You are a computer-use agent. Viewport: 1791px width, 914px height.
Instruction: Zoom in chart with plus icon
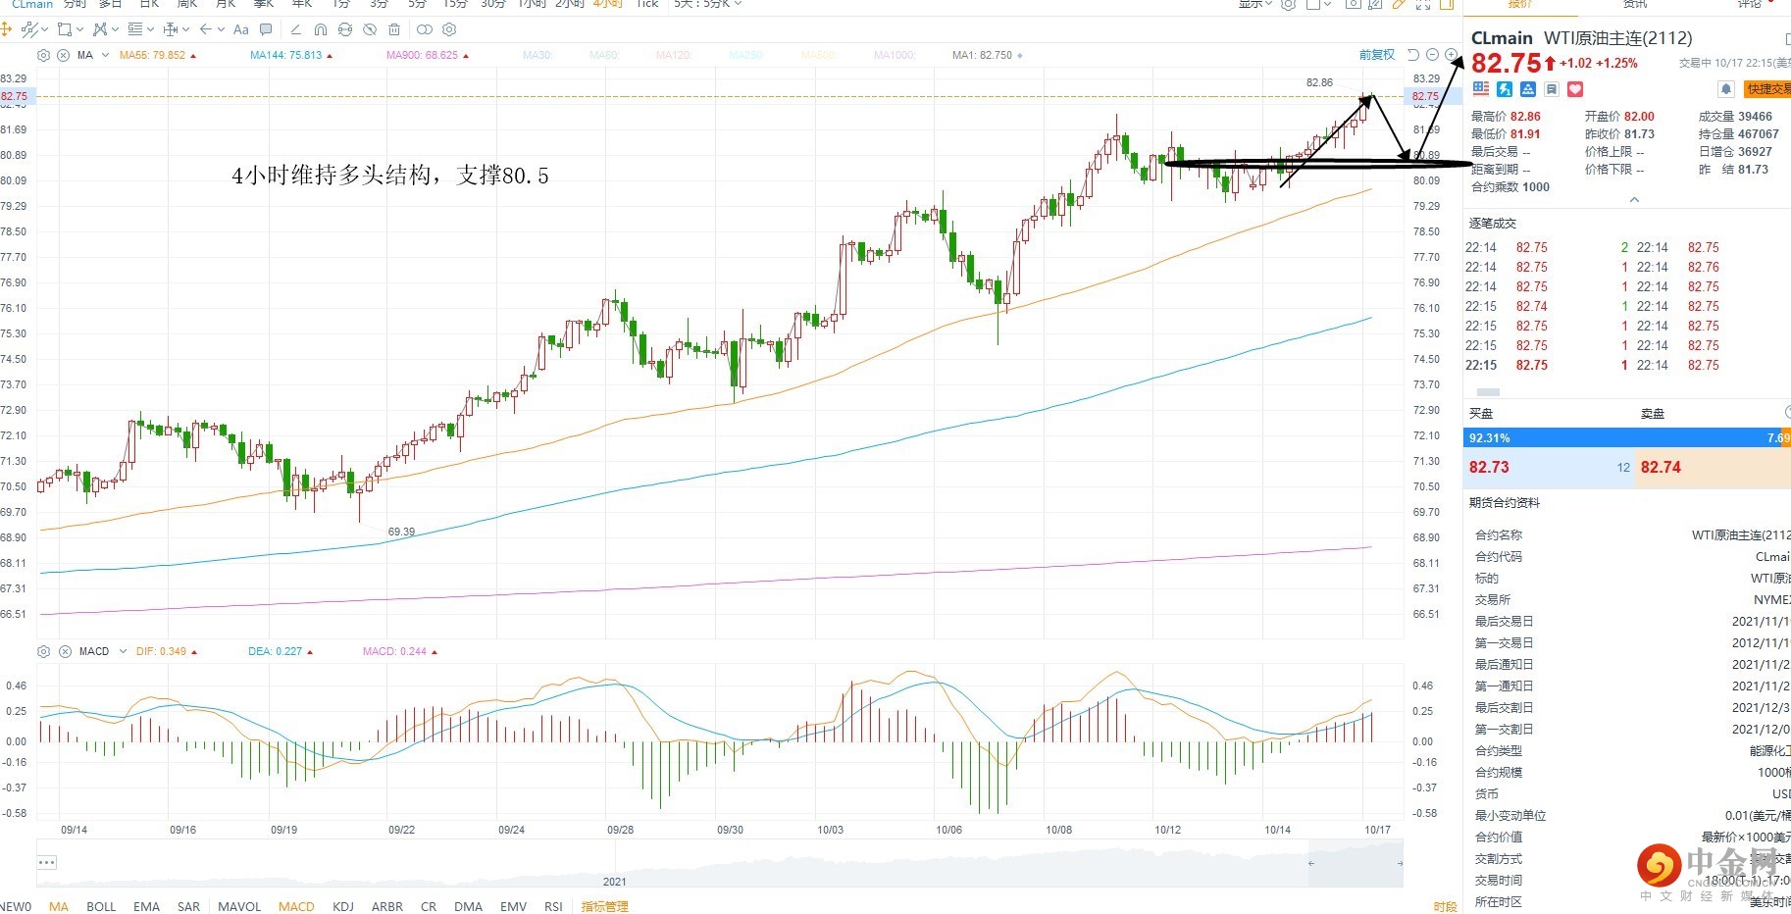[1451, 55]
